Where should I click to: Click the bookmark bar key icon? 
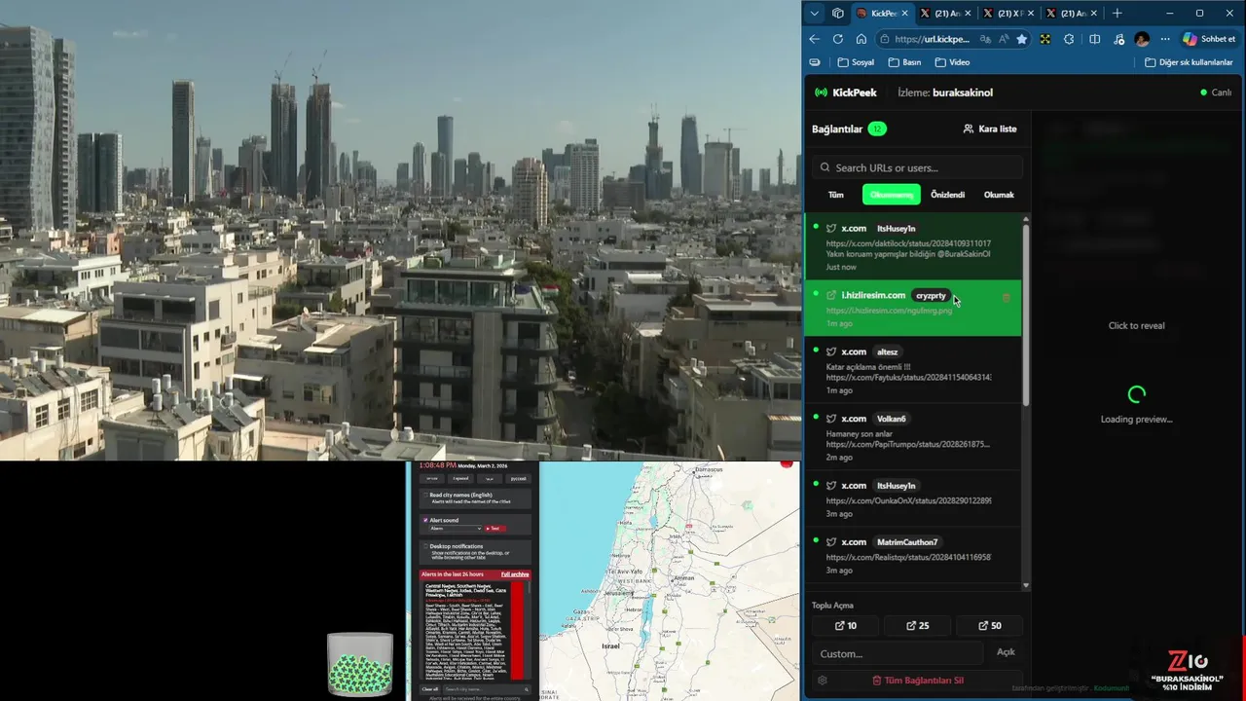(816, 62)
